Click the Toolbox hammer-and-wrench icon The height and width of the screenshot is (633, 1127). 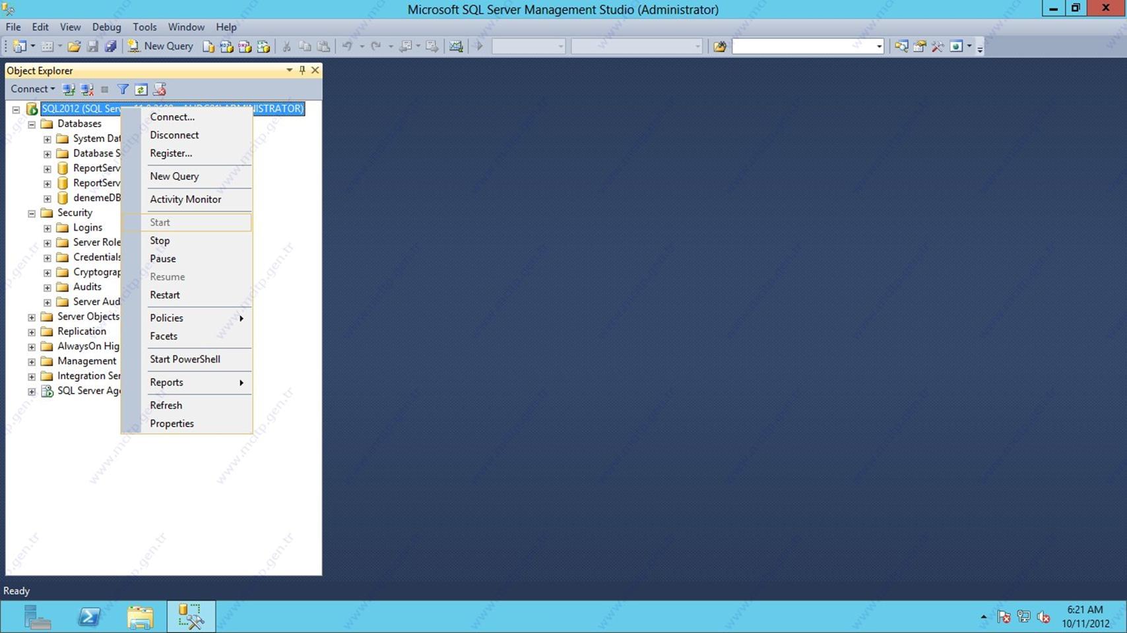pos(938,46)
